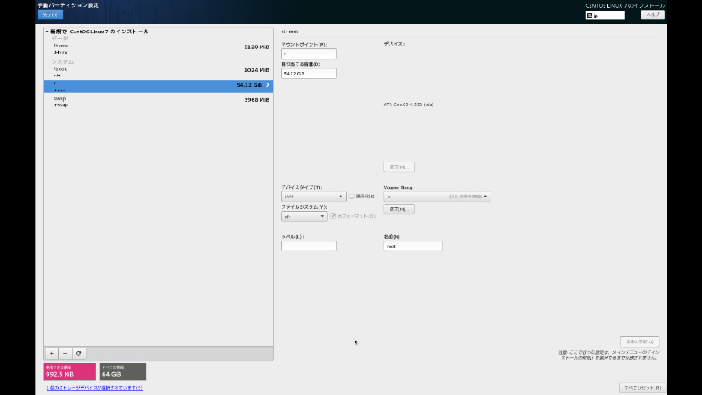Select the swap partition entry

158,101
